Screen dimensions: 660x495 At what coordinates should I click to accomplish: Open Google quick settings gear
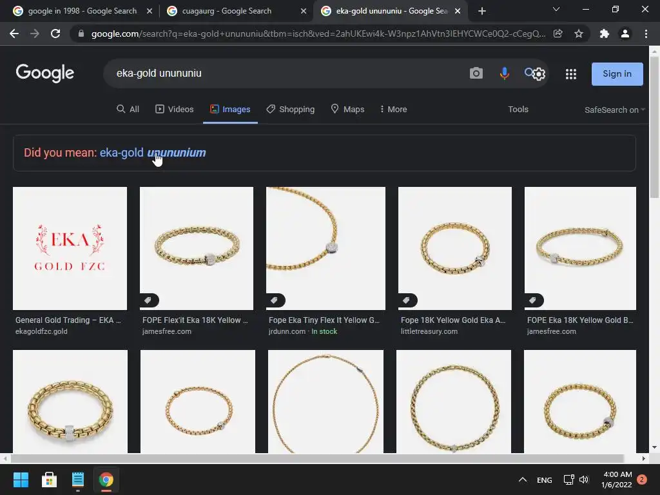539,74
